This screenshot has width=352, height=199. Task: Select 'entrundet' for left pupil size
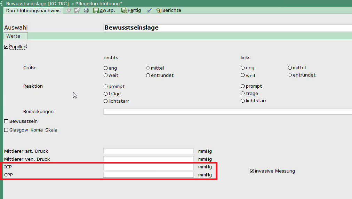290,75
